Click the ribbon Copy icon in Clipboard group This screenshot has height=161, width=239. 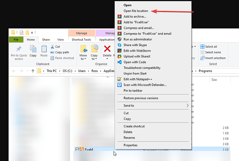pos(33,49)
